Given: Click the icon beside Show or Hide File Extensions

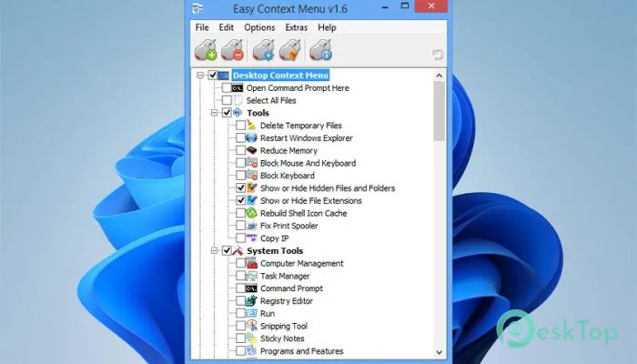Looking at the screenshot, I should [x=251, y=200].
